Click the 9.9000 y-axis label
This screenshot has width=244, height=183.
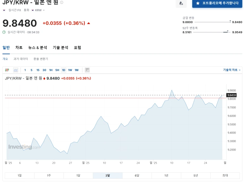(232, 90)
